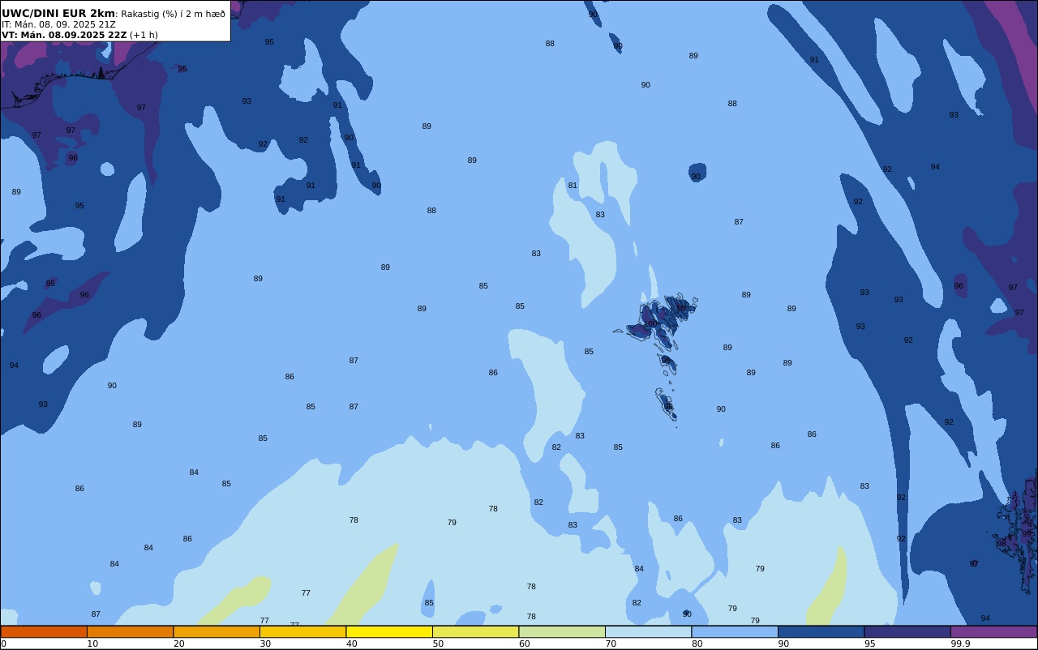
Task: Select the 20–30 amber legend swatch
Action: (x=217, y=631)
